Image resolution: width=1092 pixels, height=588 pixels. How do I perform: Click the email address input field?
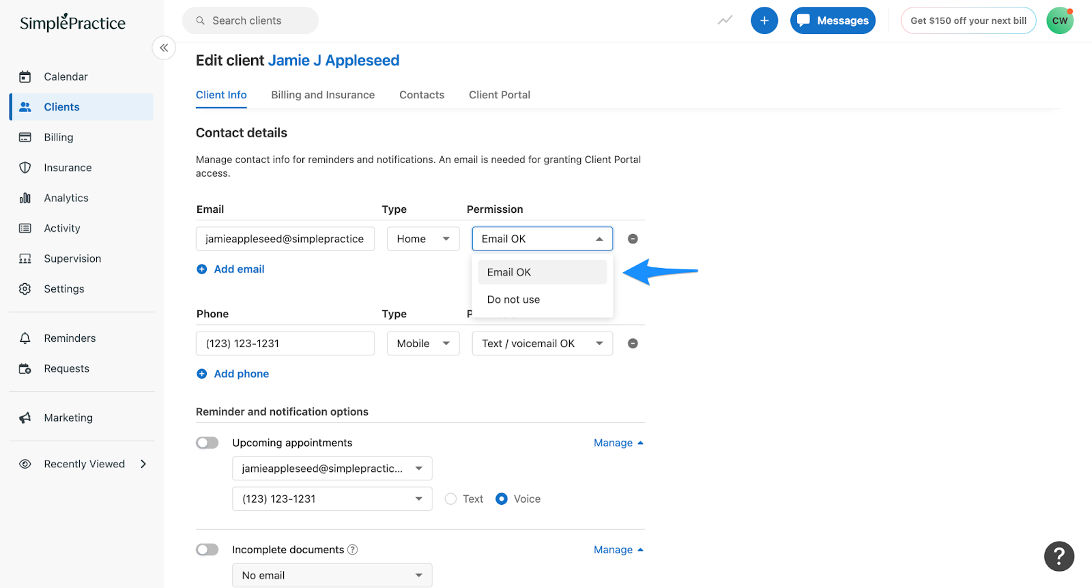[285, 239]
